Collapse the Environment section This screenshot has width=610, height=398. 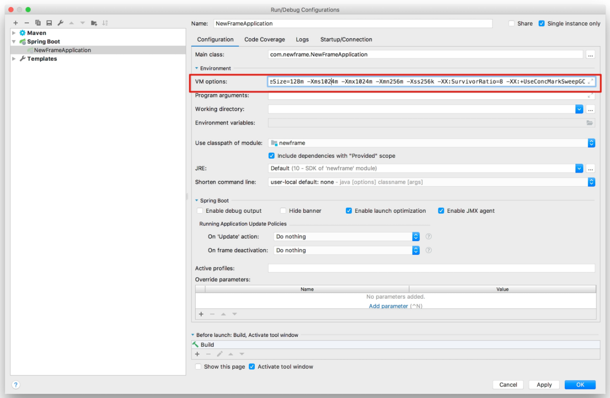(197, 68)
